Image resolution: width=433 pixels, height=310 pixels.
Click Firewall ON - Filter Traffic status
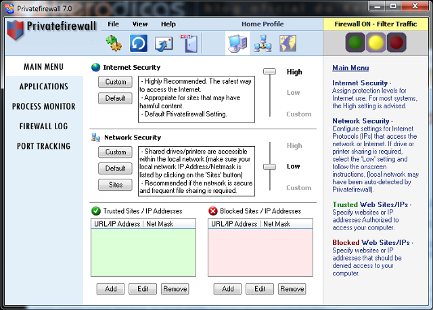click(375, 24)
